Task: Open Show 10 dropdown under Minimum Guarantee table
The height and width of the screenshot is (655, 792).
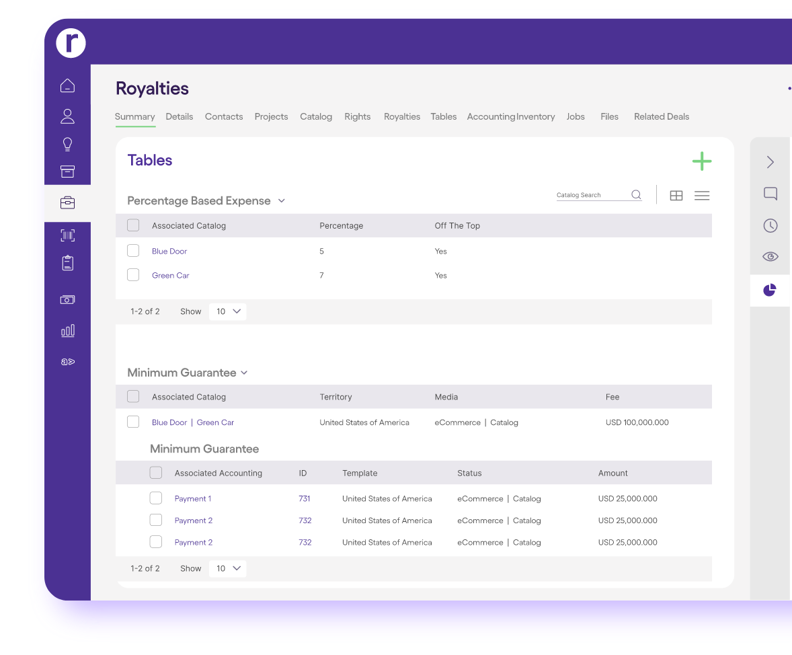Action: 228,568
